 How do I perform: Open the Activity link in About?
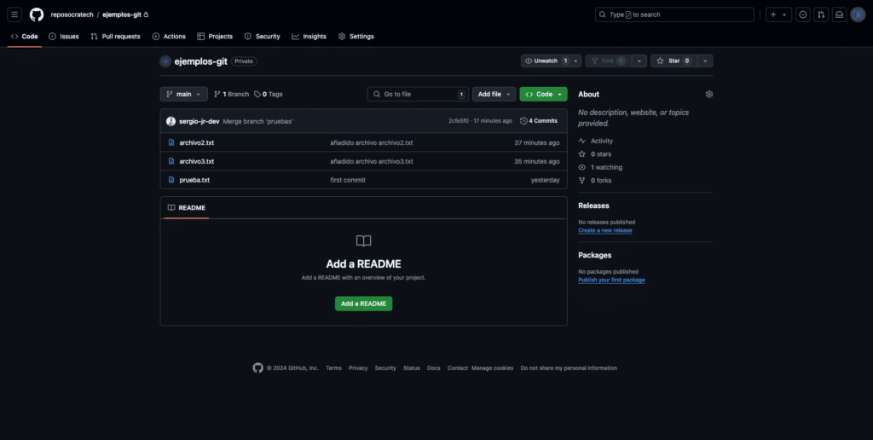click(x=596, y=141)
